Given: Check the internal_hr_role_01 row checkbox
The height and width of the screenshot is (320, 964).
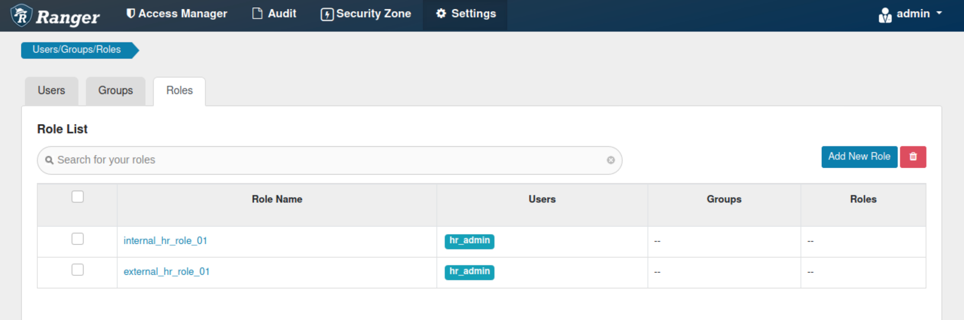Looking at the screenshot, I should 77,239.
